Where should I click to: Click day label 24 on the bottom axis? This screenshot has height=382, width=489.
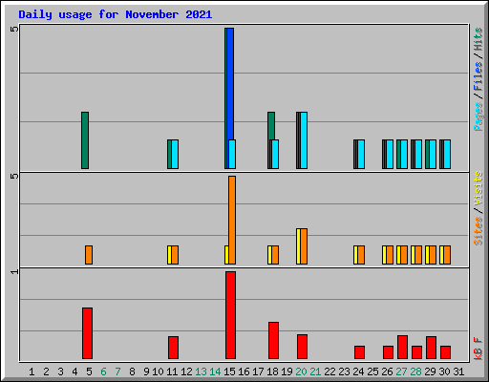[358, 371]
